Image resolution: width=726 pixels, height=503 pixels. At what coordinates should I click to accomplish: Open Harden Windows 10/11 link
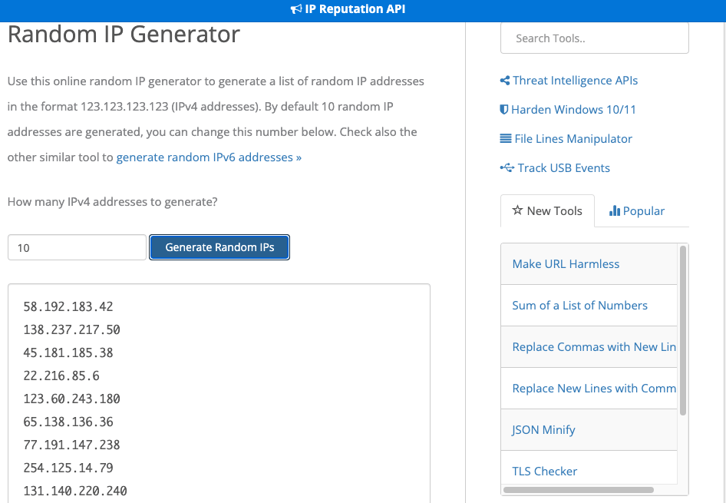pyautogui.click(x=574, y=110)
